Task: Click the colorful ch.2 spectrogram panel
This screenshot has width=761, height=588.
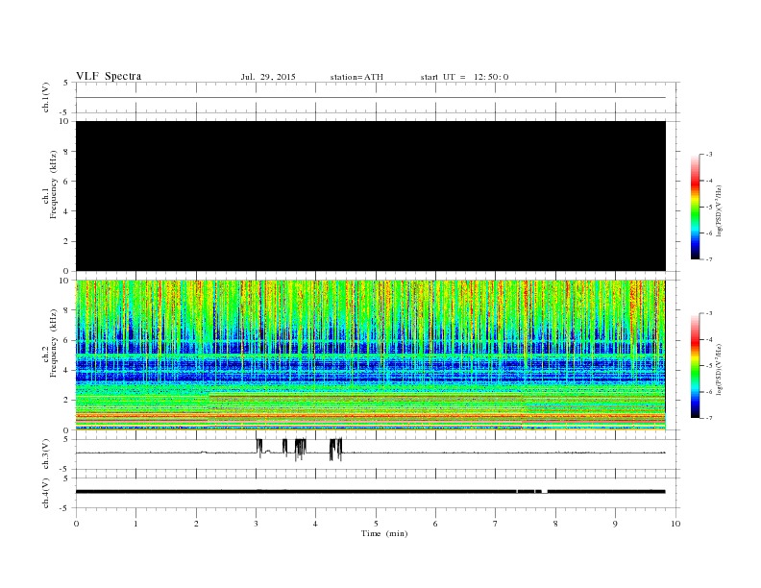Action: 371,355
